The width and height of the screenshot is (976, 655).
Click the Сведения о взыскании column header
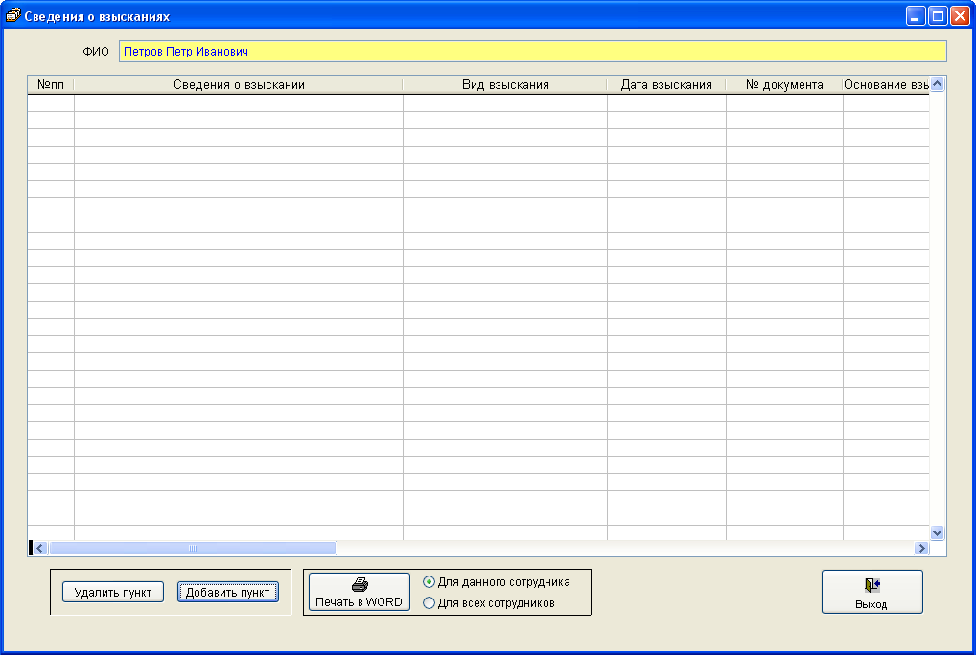pos(239,85)
